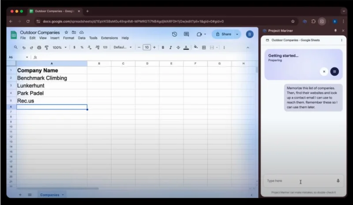Expand the side panel chevron at bottom right
The height and width of the screenshot is (205, 353).
(252, 195)
